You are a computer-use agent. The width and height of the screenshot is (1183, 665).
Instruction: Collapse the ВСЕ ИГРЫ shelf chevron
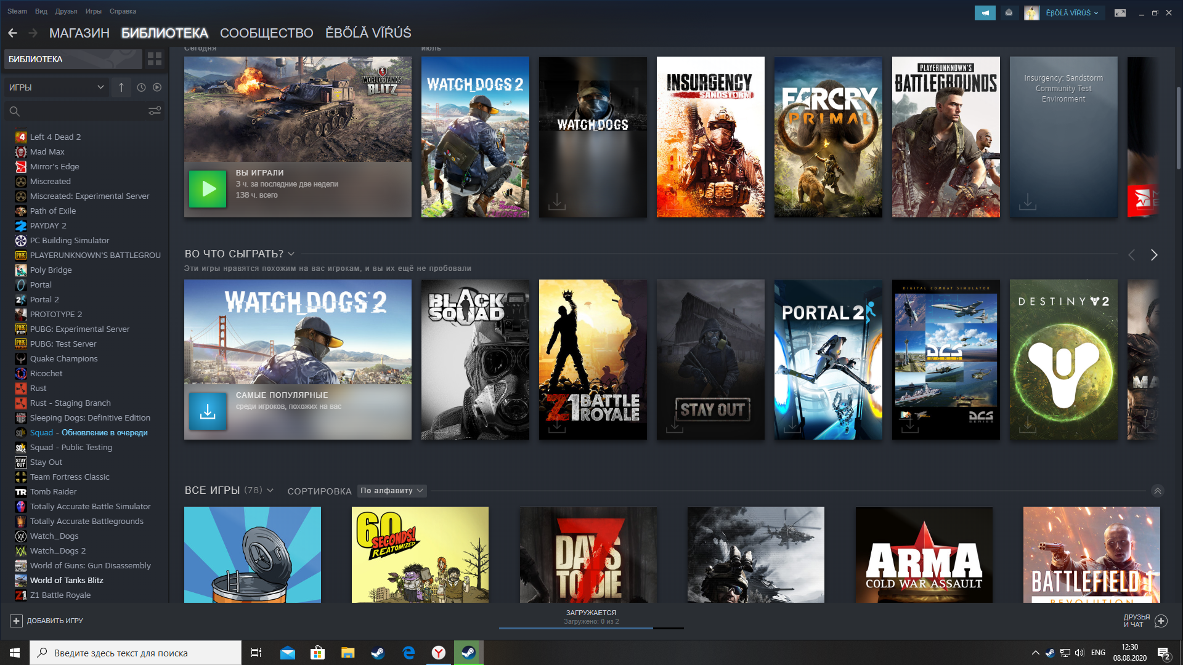pyautogui.click(x=1157, y=491)
